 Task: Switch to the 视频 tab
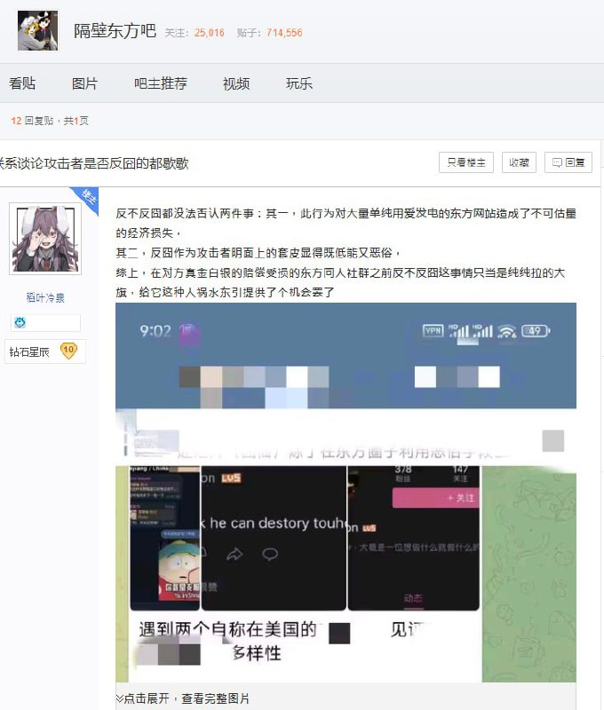236,83
